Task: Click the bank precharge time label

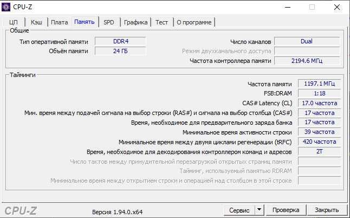Action: (211, 123)
